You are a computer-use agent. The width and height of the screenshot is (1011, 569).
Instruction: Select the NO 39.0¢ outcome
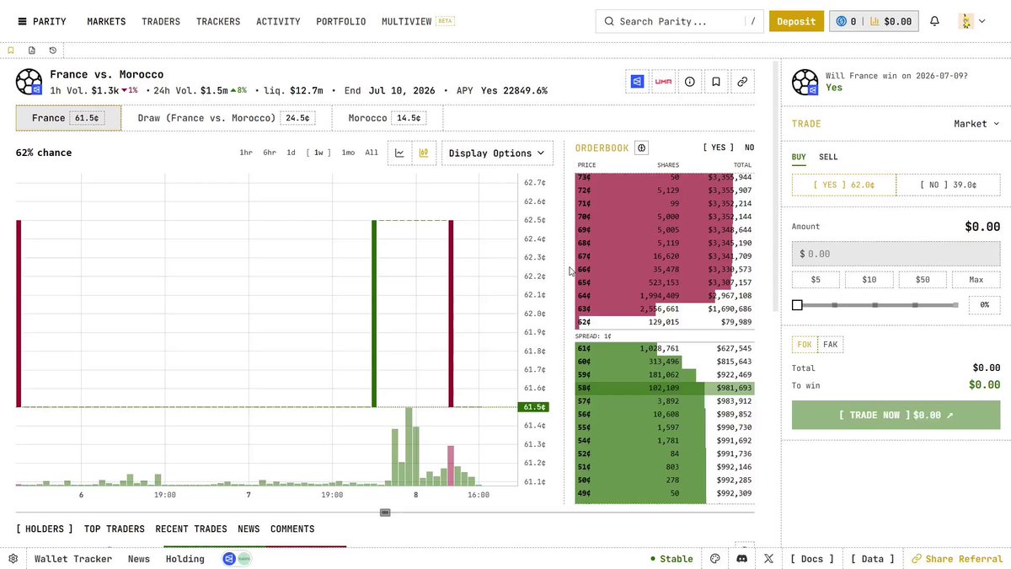pos(948,185)
